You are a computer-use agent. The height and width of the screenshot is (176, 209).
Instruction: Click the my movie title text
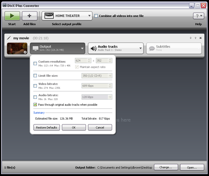[x=21, y=38]
